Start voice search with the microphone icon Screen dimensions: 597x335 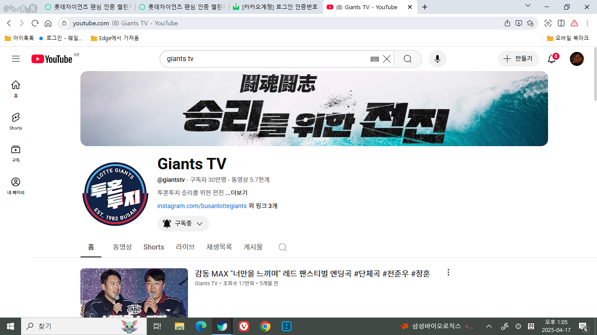point(437,59)
